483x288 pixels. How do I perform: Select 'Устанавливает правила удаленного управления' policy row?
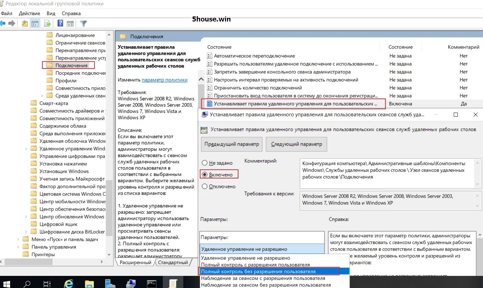tap(341, 104)
